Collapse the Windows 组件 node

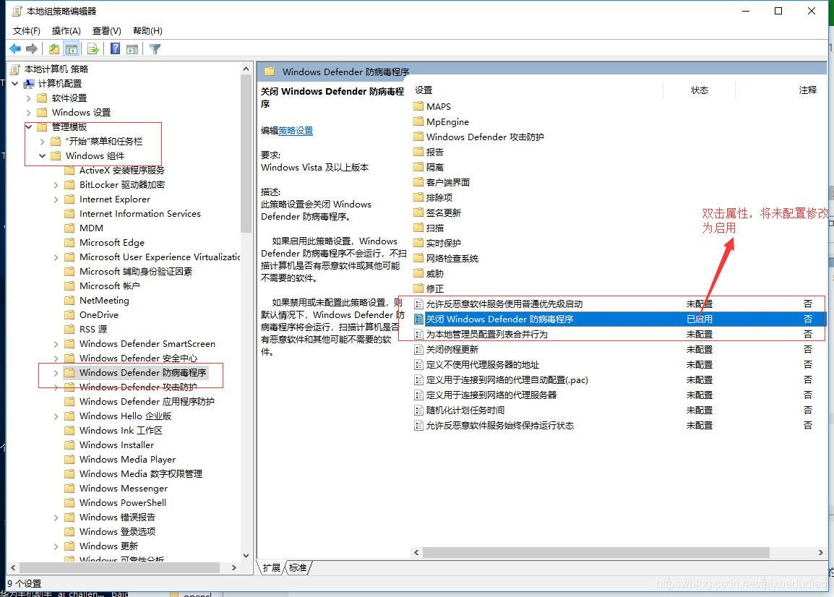[43, 155]
